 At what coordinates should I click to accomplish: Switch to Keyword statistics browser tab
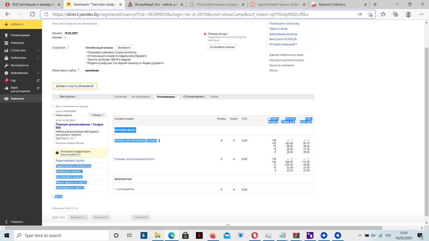(x=338, y=4)
